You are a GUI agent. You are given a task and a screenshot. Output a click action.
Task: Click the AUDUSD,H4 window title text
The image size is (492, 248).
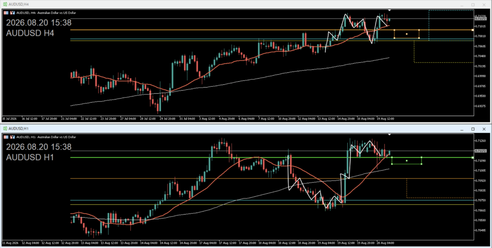click(x=19, y=4)
